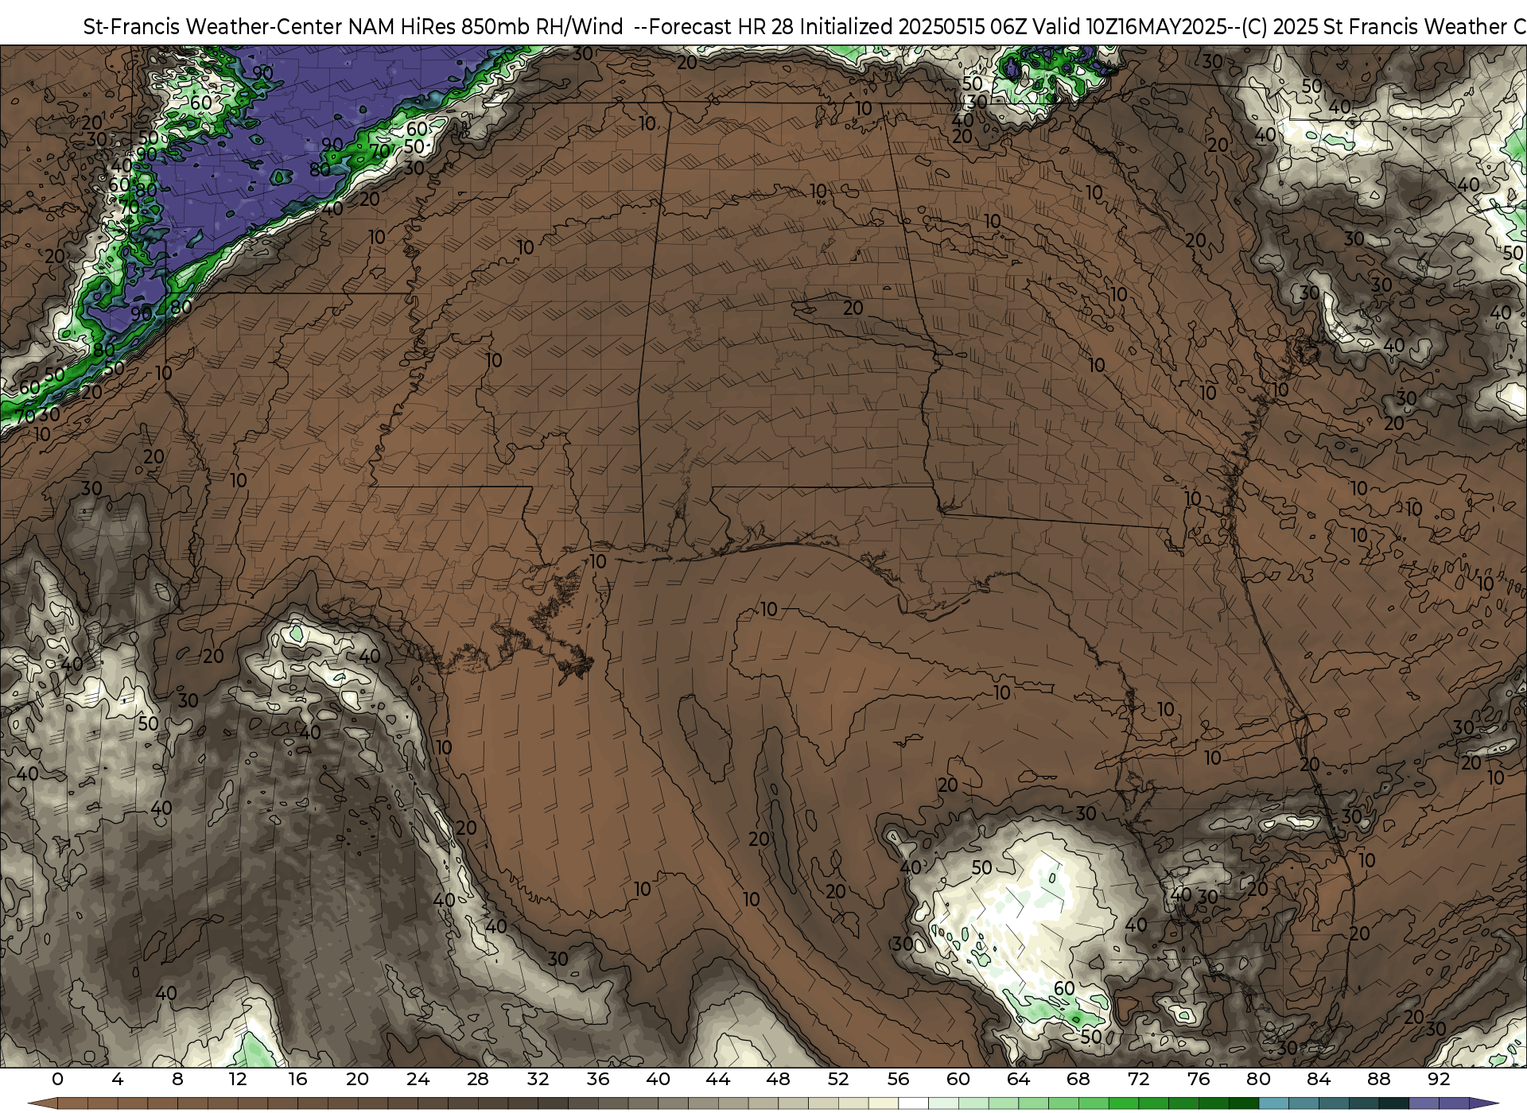Click colorbar tick label 48
Viewport: 1527px width, 1113px height.
[x=778, y=1079]
